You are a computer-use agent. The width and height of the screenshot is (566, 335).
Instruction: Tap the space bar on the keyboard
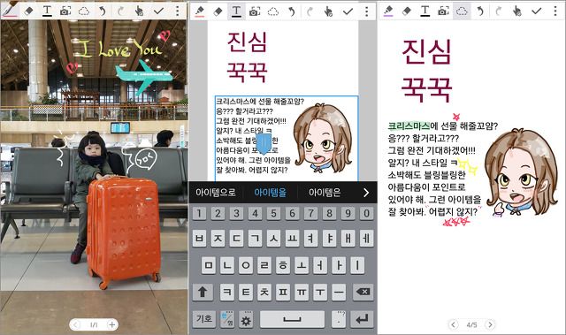[292, 319]
